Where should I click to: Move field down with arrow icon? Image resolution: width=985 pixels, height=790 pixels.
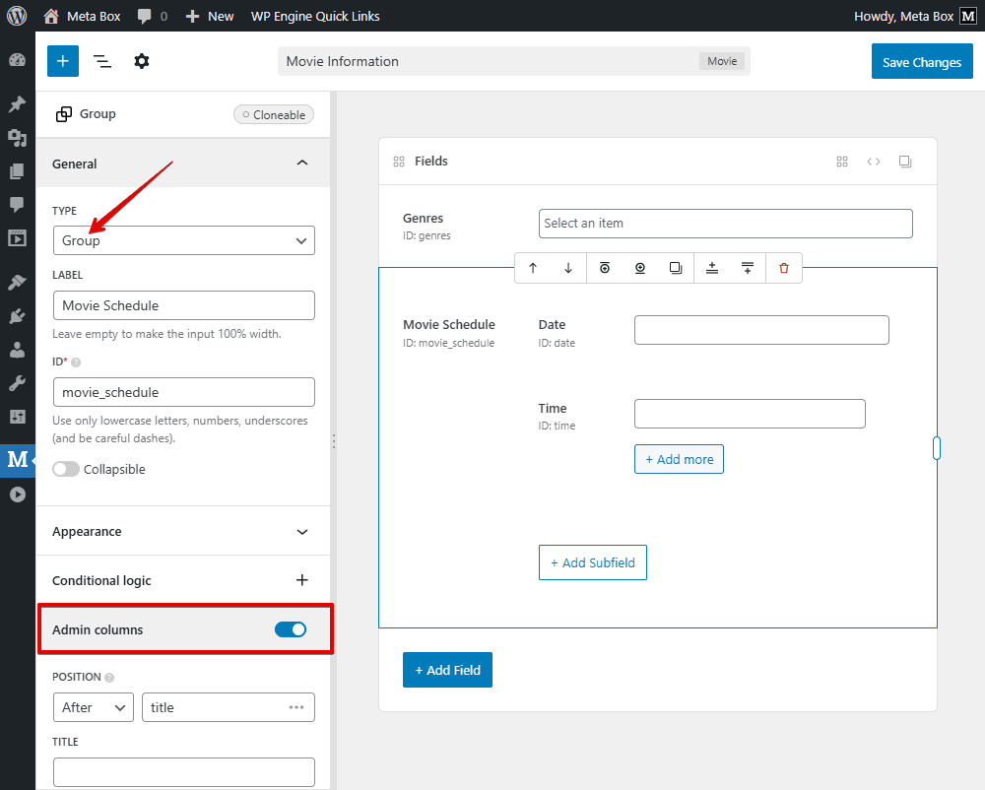[x=568, y=268]
